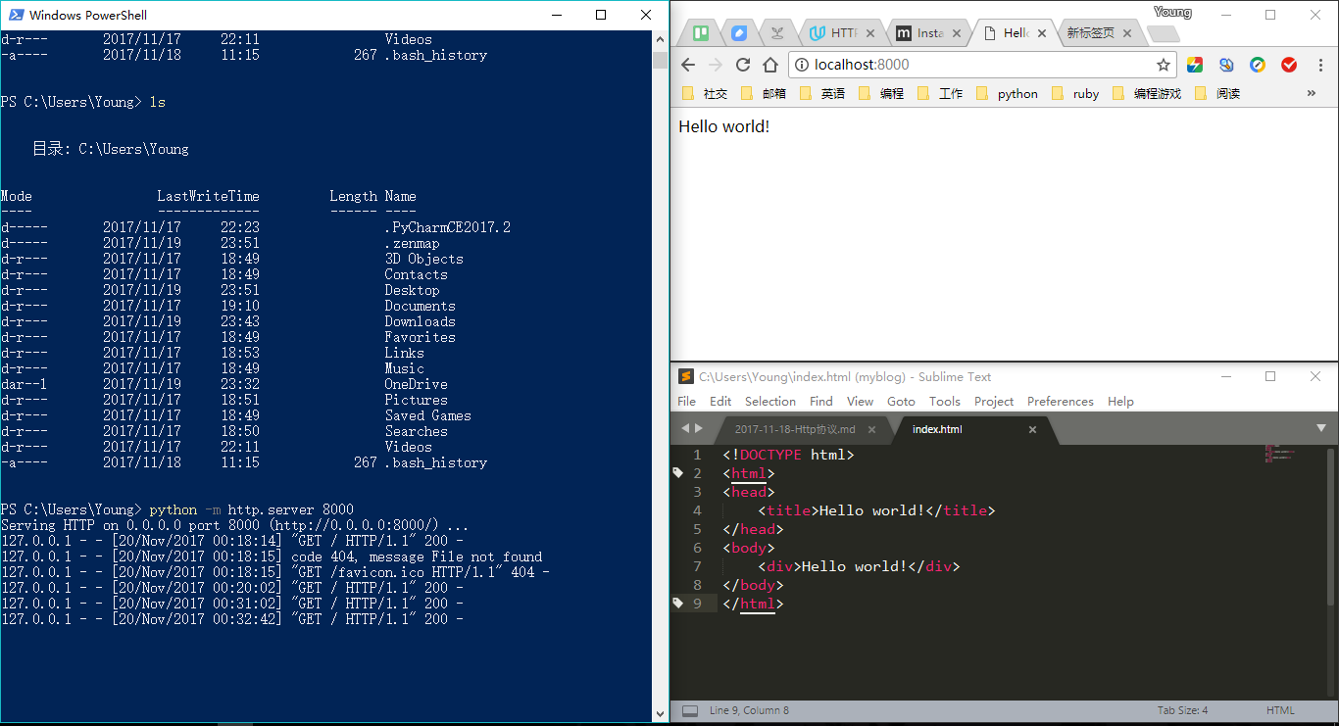Open Sublime tab list dropdown triangle
This screenshot has width=1339, height=726.
[x=1321, y=428]
